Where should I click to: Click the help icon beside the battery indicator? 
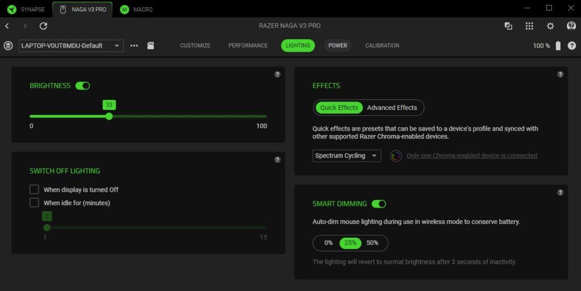(x=572, y=45)
